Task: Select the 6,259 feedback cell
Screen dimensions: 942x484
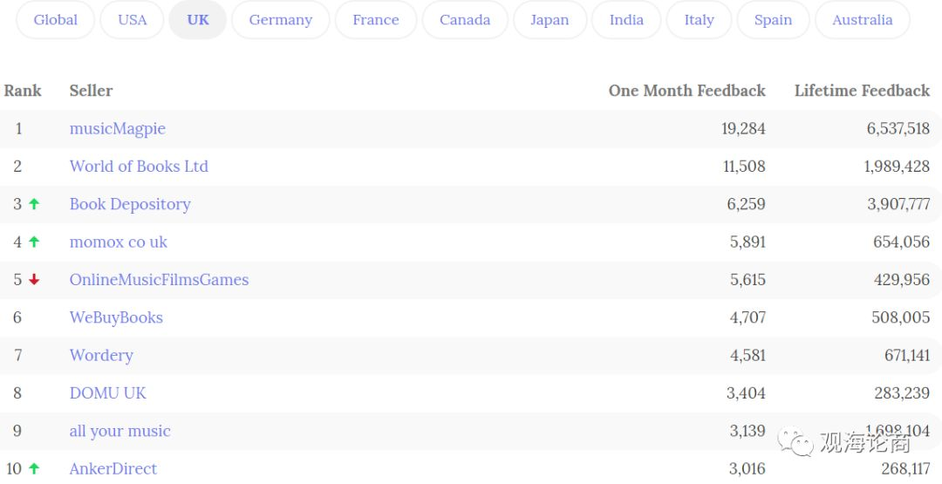Action: tap(746, 204)
